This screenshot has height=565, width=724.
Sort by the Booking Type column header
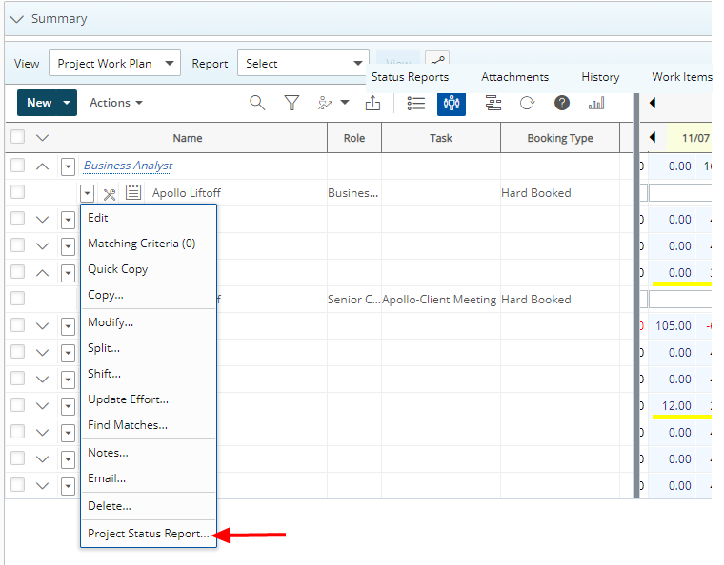click(x=559, y=138)
